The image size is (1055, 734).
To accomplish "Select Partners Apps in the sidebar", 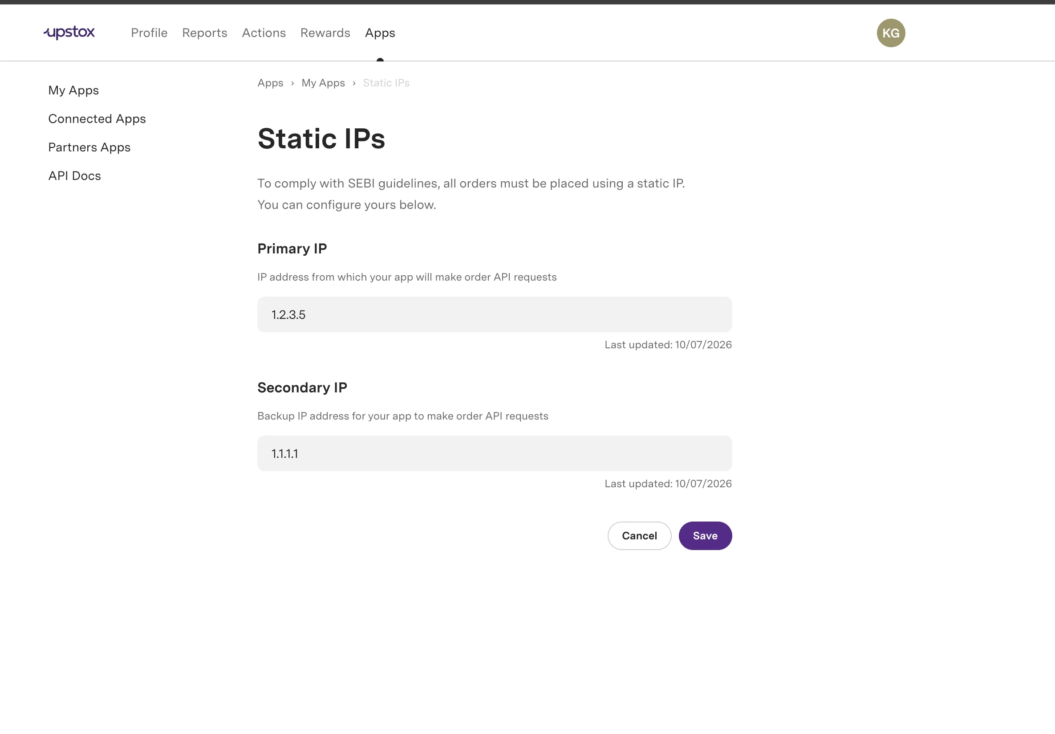I will [89, 147].
